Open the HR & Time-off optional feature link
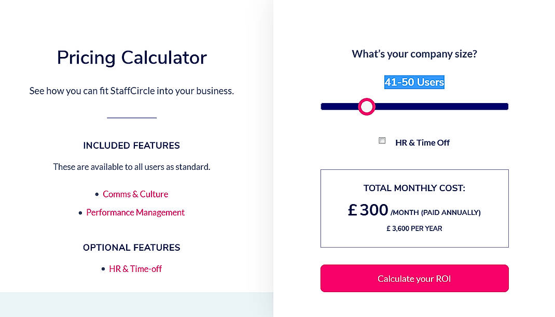The width and height of the screenshot is (555, 317). click(x=135, y=268)
